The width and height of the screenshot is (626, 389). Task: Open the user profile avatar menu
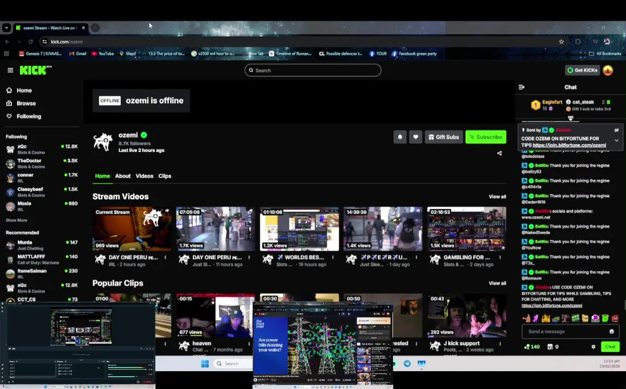(x=608, y=70)
